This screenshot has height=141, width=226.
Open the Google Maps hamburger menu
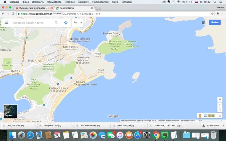[6, 23]
